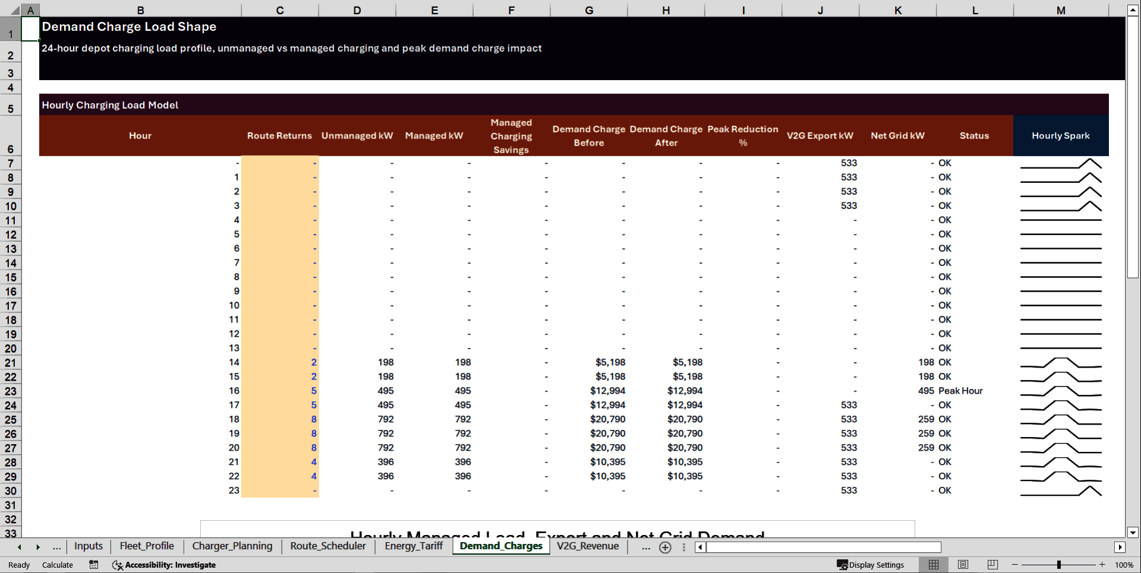This screenshot has height=573, width=1141.
Task: Click the horizontal scrollbar right arrow
Action: point(1120,547)
